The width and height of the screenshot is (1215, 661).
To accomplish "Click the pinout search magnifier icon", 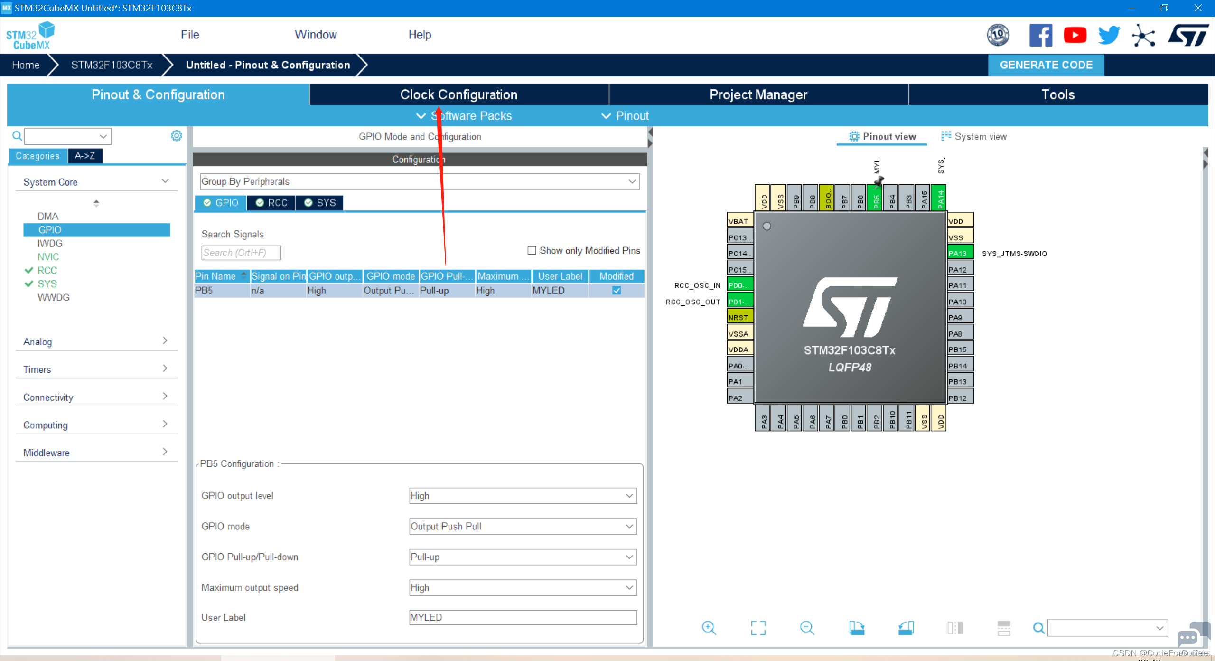I will (x=1038, y=628).
